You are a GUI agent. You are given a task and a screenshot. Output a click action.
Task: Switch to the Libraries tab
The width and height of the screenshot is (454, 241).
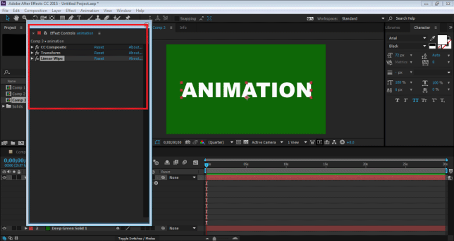pos(393,28)
